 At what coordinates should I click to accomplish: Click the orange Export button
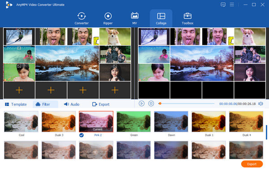tap(252, 164)
